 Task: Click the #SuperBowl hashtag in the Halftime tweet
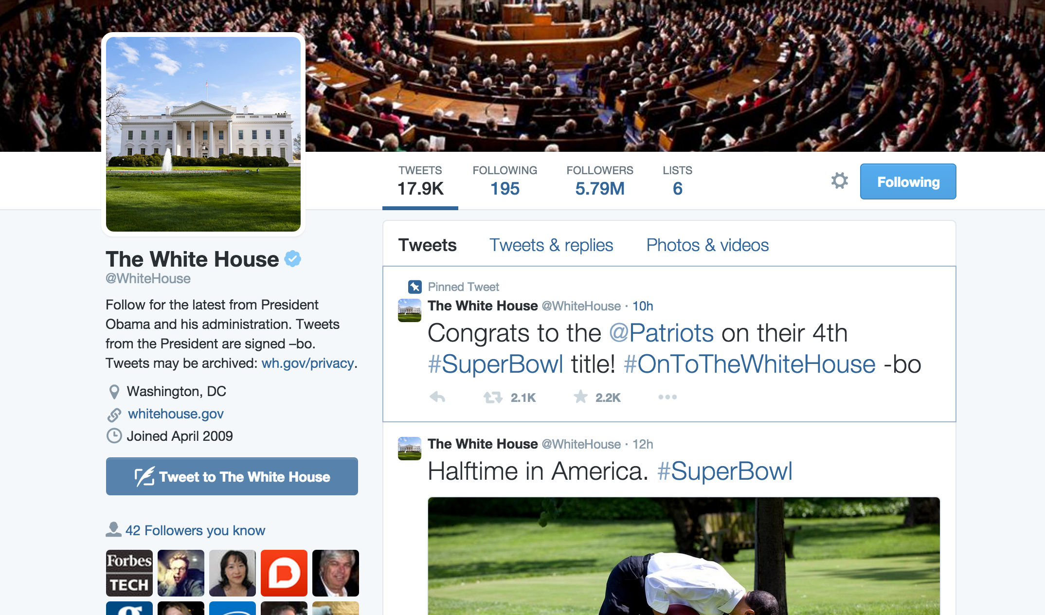pos(724,471)
